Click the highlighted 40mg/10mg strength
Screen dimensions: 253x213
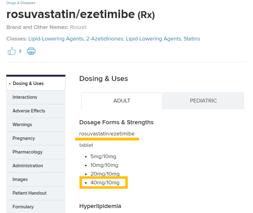(x=105, y=183)
